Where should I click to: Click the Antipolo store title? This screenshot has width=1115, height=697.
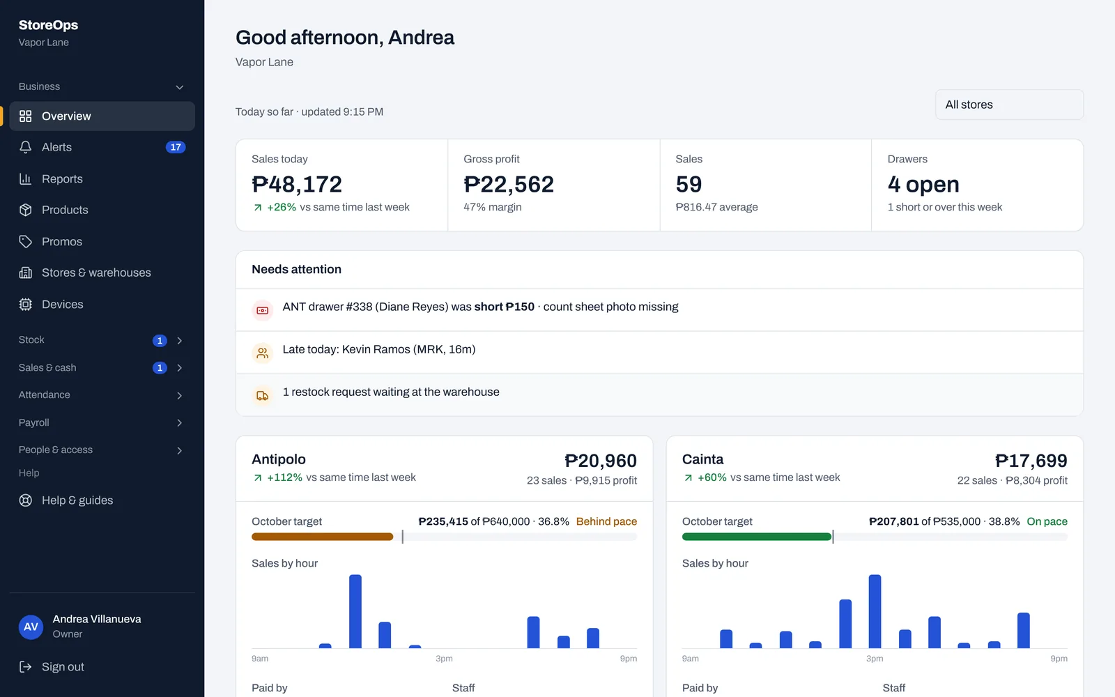click(279, 459)
